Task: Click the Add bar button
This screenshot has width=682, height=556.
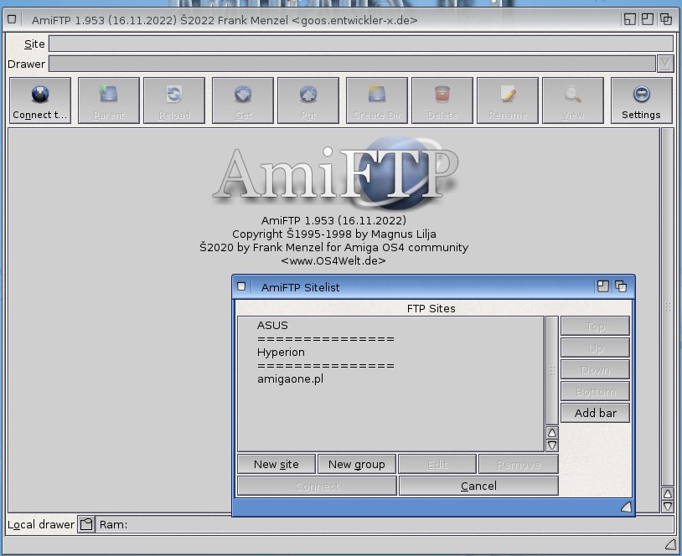Action: (596, 413)
